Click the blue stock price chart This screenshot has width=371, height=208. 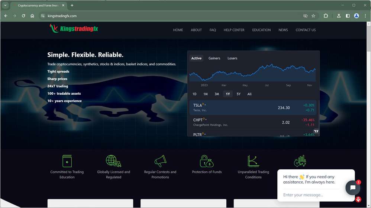[252, 73]
